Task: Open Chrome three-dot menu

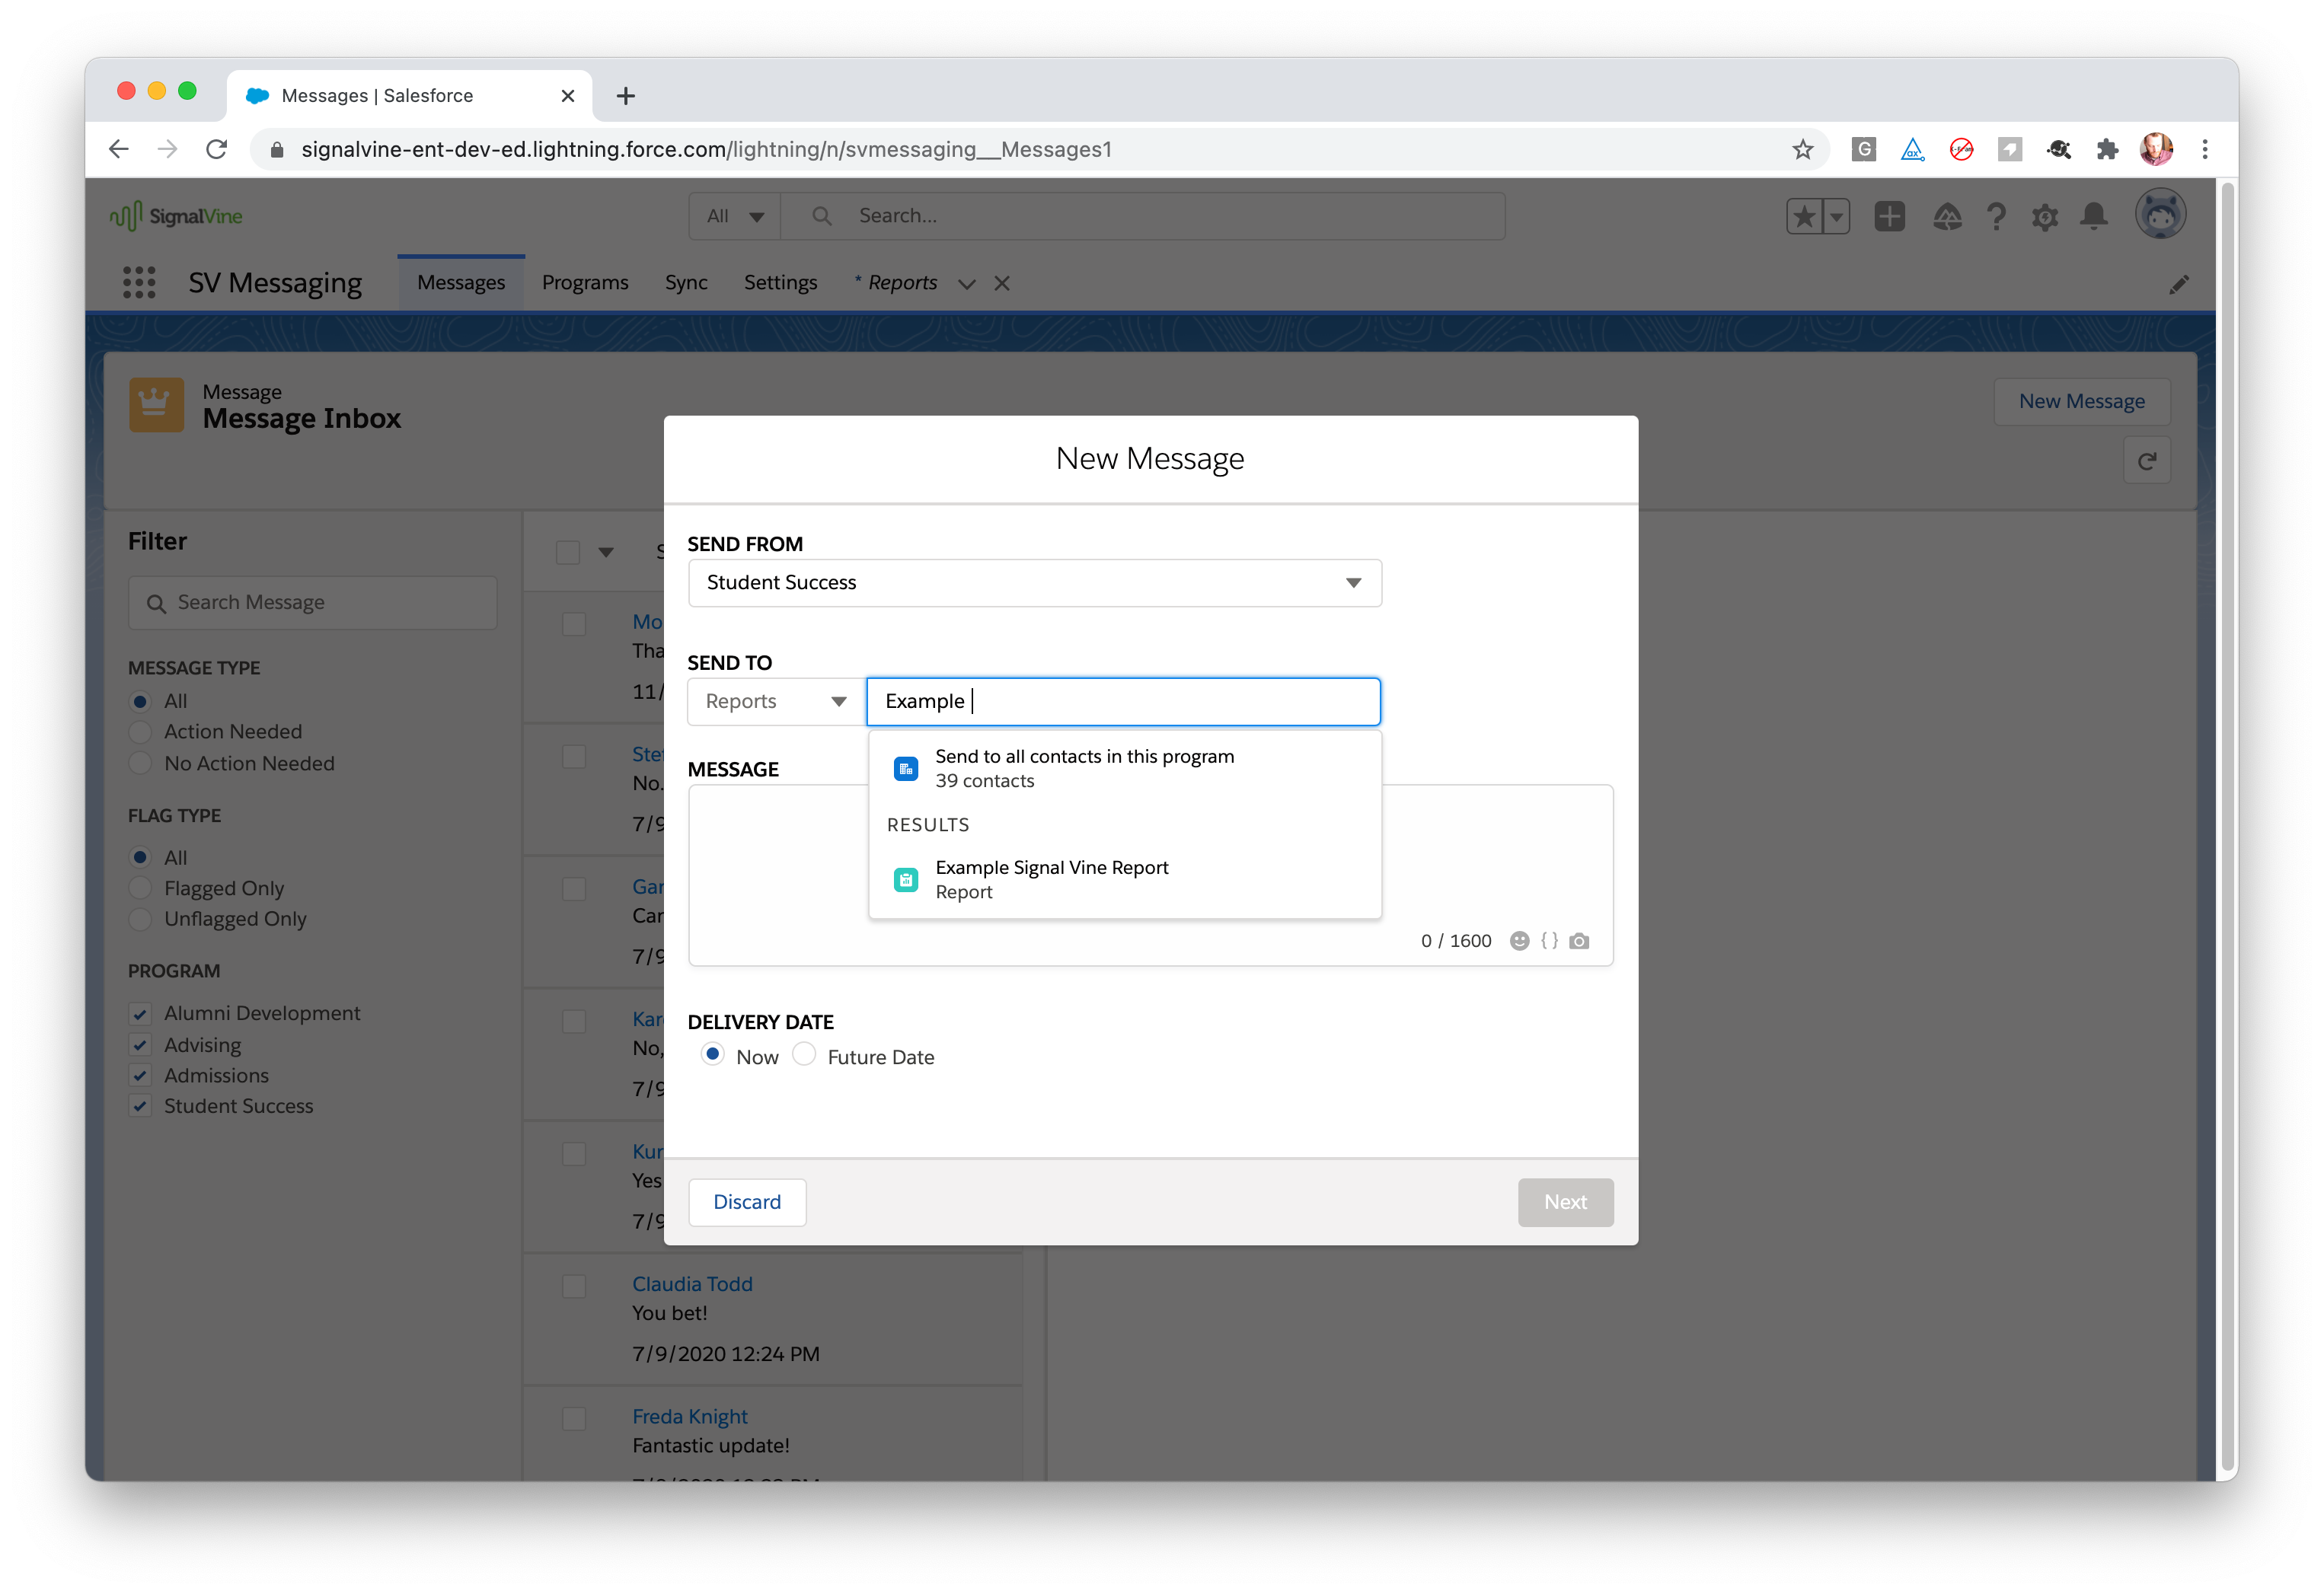Action: [2205, 149]
